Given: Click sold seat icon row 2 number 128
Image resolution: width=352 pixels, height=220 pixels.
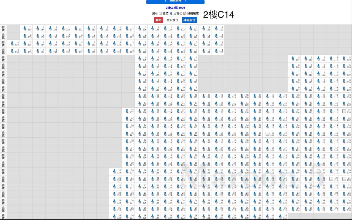Looking at the screenshot, I should pos(114,36).
